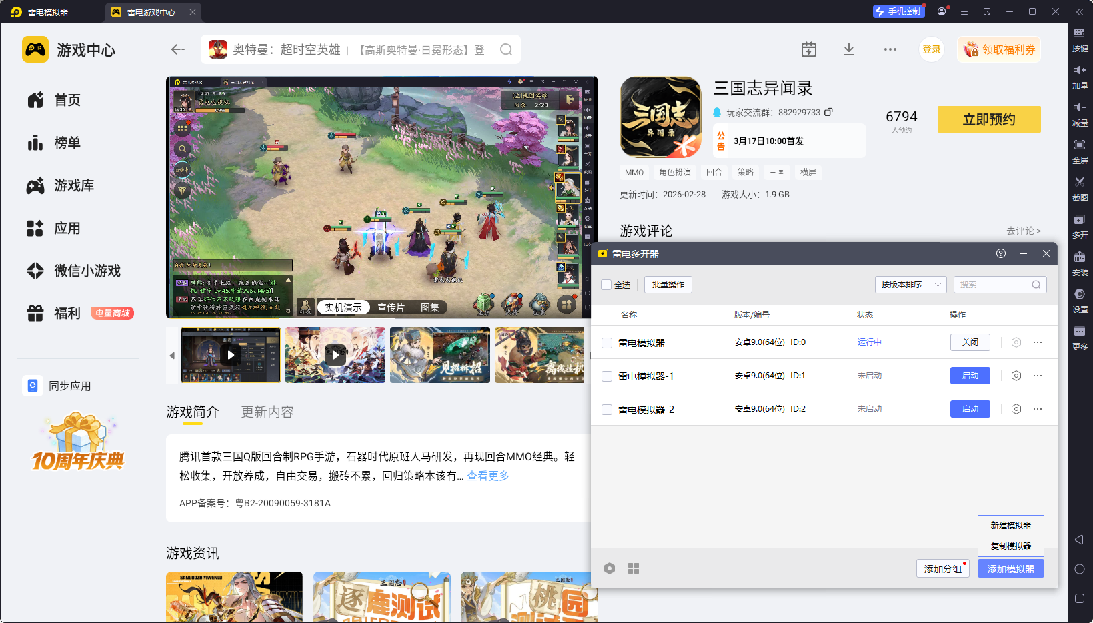Open the three-dot more options in Game Center header
The image size is (1093, 623).
(x=890, y=49)
